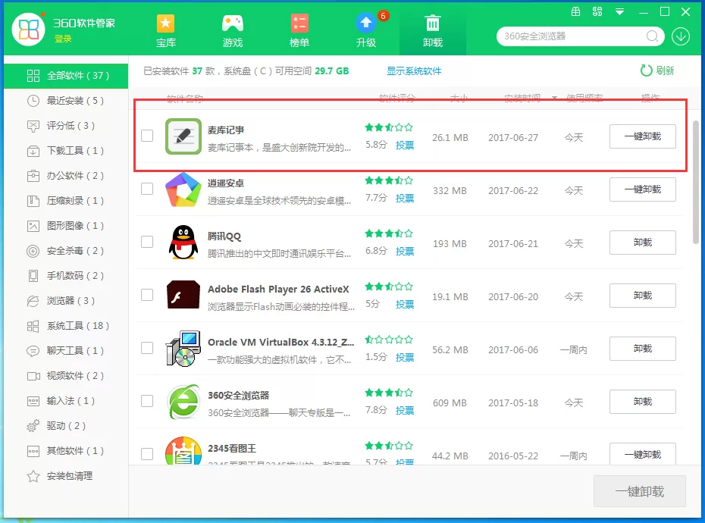Open the 榜单 rankings tab
Viewport: 705px width, 523px height.
(x=299, y=30)
